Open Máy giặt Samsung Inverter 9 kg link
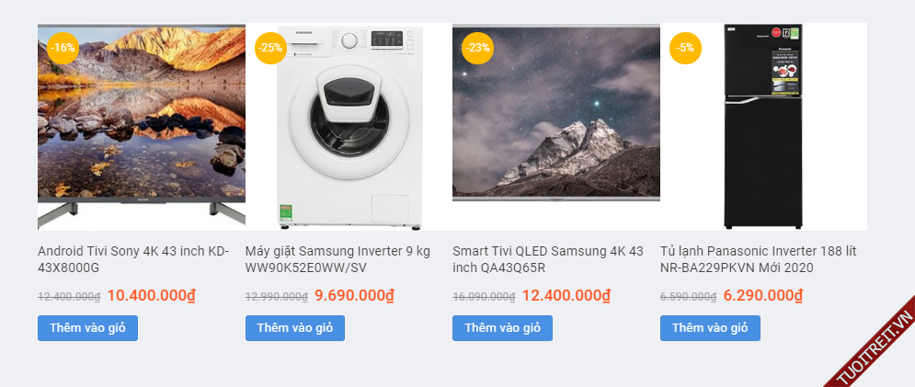Image resolution: width=915 pixels, height=387 pixels. pos(337,259)
